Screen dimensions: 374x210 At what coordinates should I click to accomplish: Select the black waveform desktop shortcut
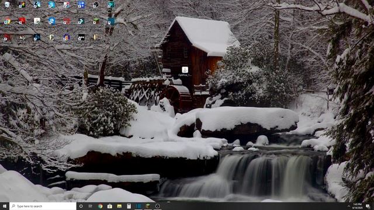81,37
